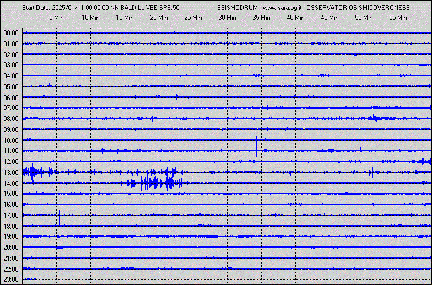This screenshot has height=285, width=432.
Task: Click the 30 Min column header
Action: (227, 18)
